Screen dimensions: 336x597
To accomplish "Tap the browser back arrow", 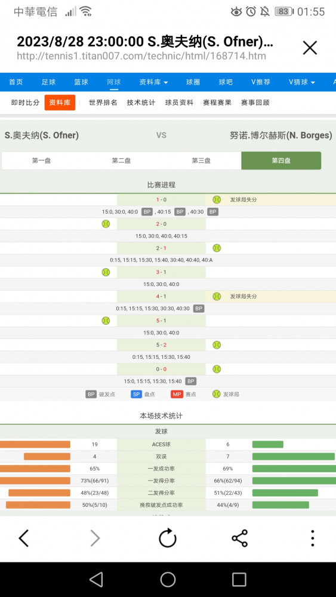I will click(x=24, y=538).
